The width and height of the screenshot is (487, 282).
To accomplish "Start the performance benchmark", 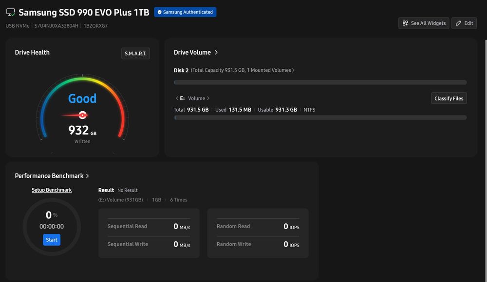I will (52, 240).
